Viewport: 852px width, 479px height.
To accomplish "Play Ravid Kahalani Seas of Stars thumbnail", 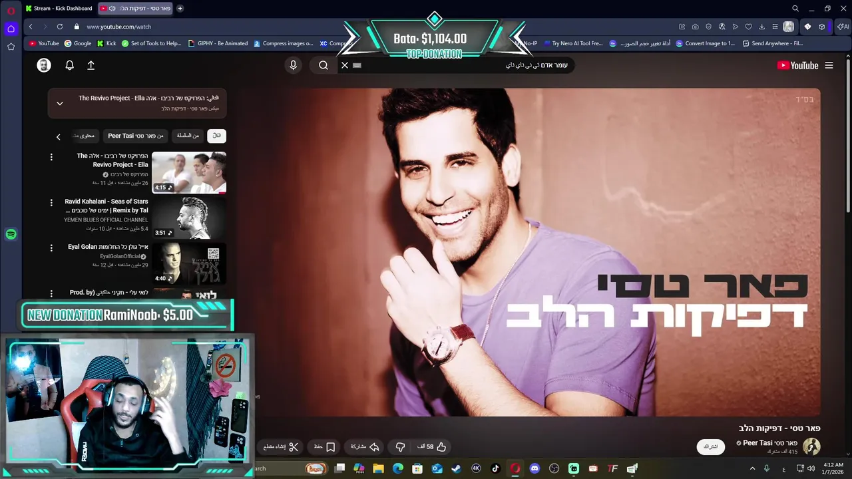I will (x=189, y=218).
